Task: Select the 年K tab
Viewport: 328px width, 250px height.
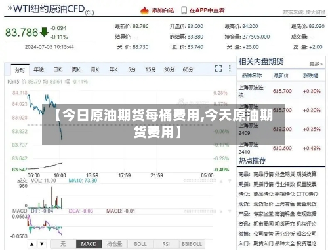Action: coord(113,70)
